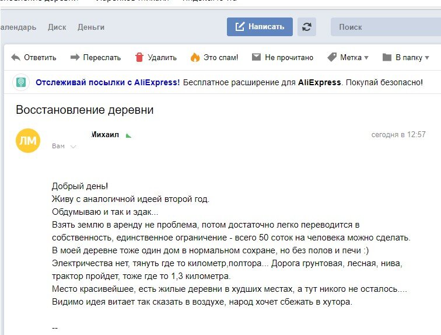The image size is (441, 335).
Task: Click the Ответить label
Action: [x=40, y=57]
